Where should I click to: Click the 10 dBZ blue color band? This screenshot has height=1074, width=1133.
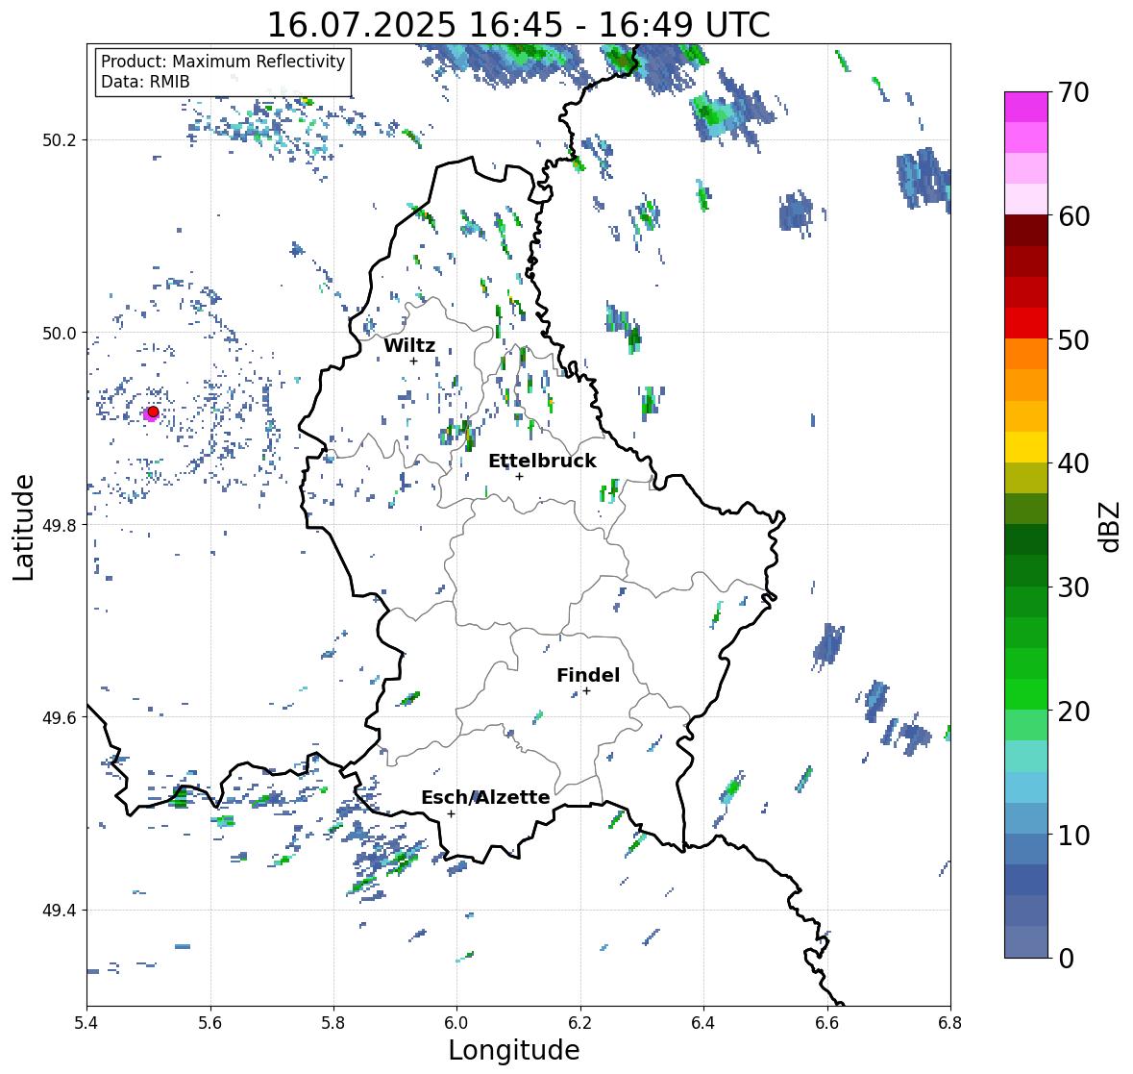[1026, 818]
